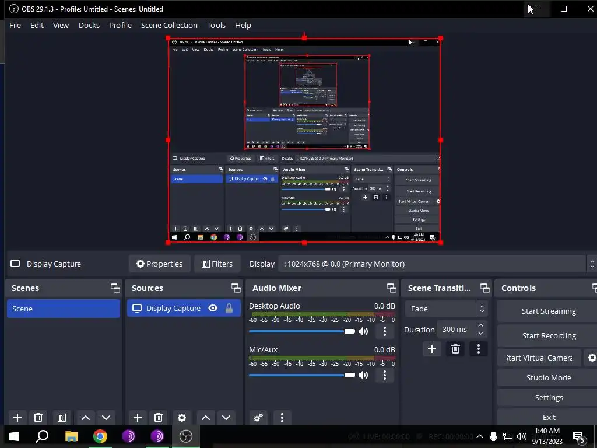
Task: Open the Fade transition dropdown
Action: [x=446, y=309]
